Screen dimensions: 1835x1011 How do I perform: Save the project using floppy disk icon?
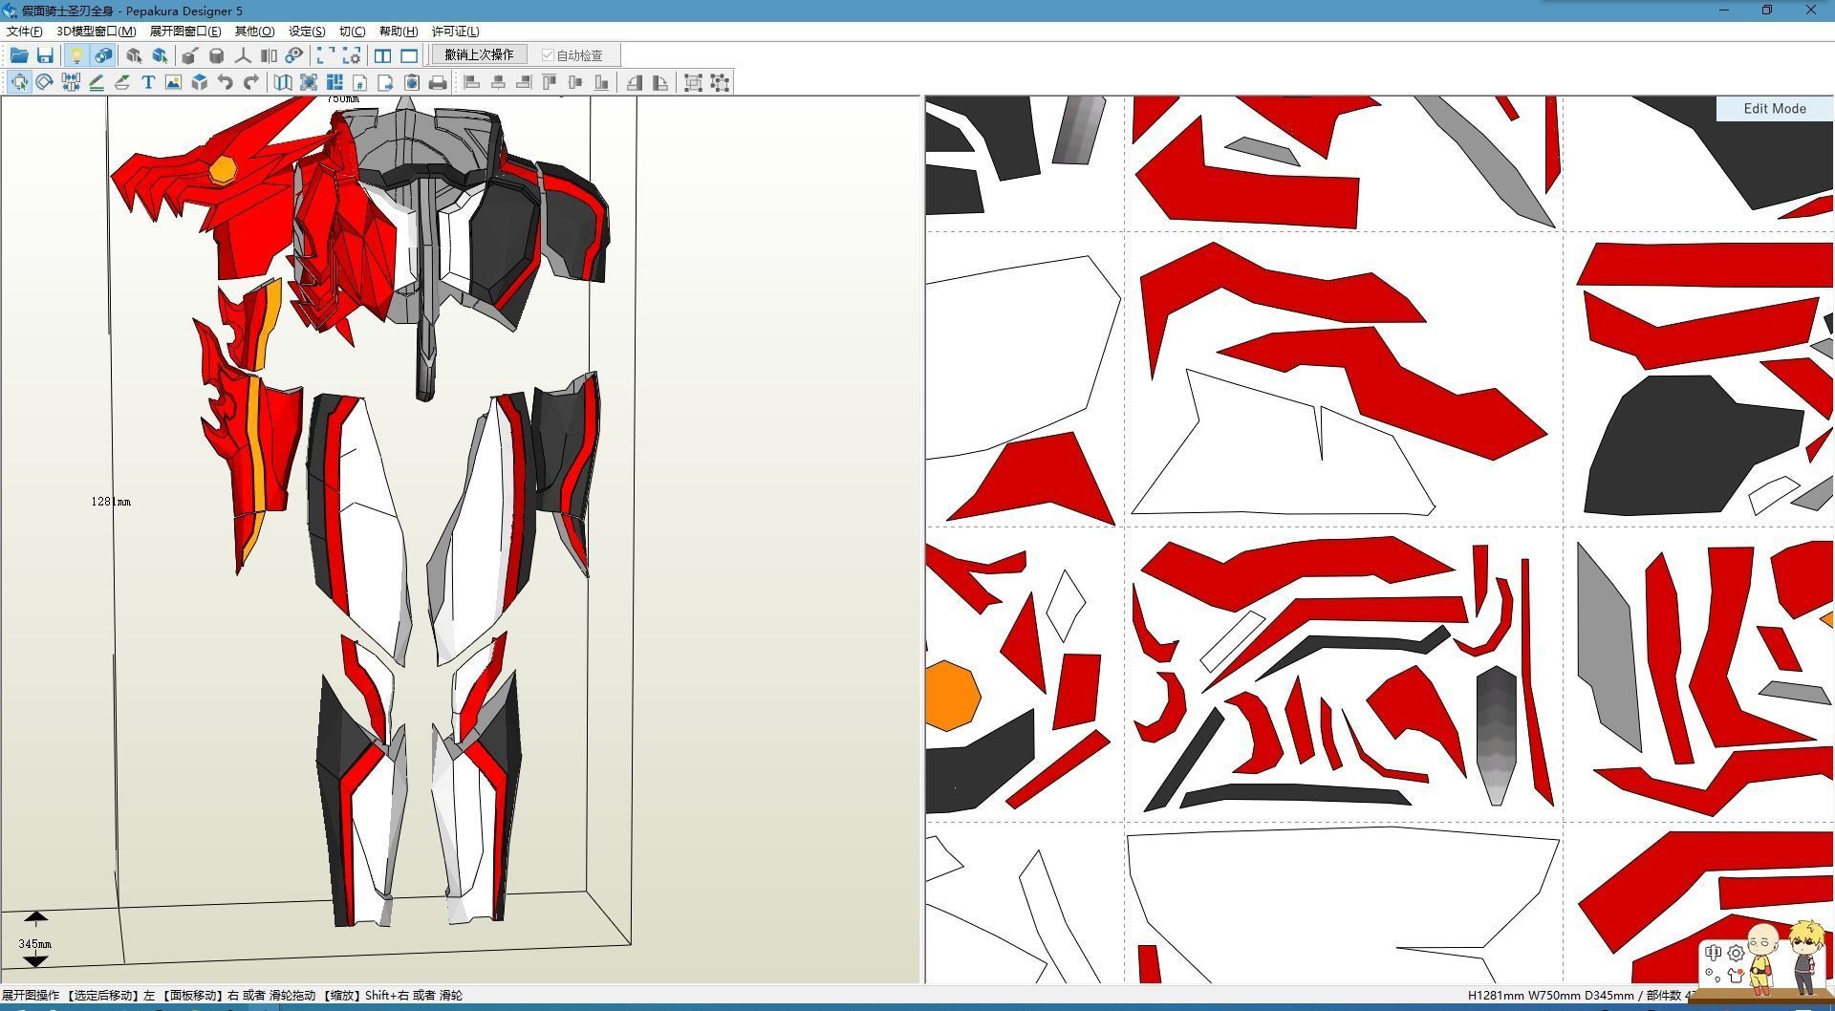coord(45,55)
